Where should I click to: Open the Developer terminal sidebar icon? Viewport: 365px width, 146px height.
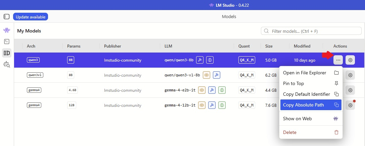click(7, 42)
